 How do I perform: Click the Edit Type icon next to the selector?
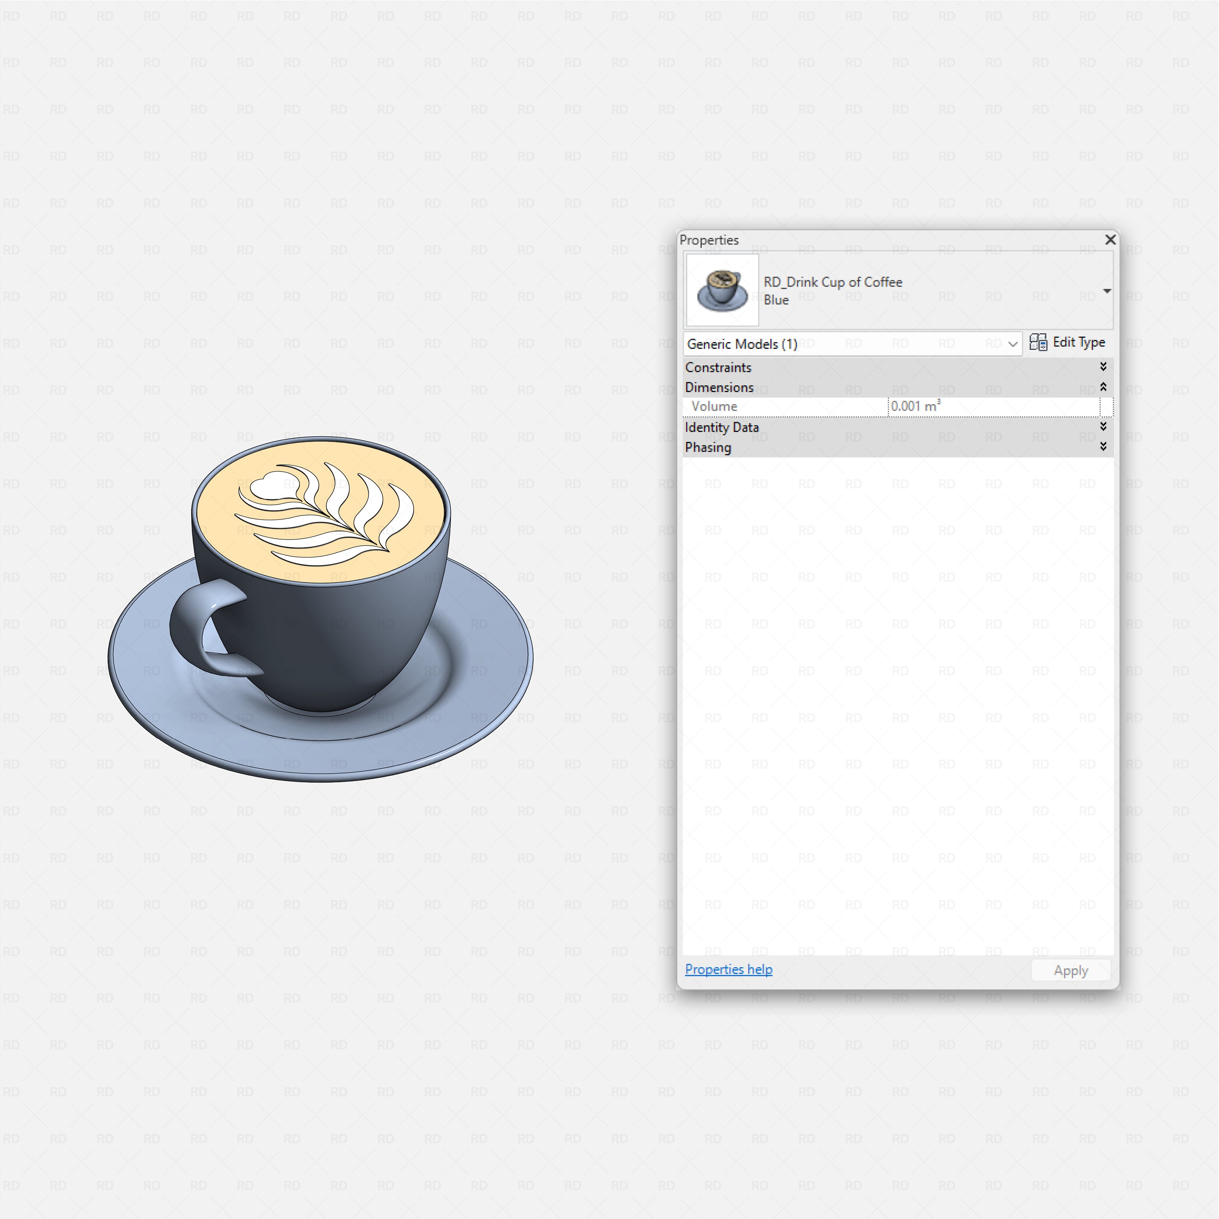click(x=1039, y=342)
